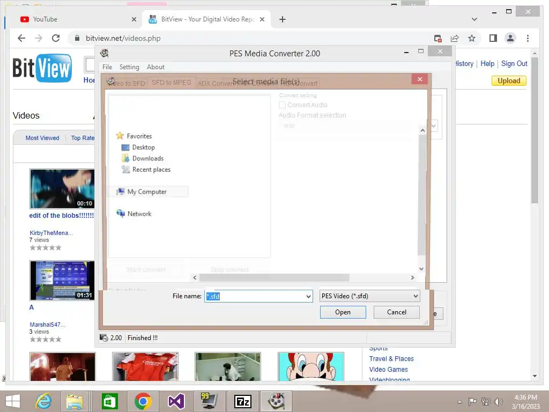Viewport: 549px width, 412px height.
Task: Click the dialog vertical scrollbar down arrow
Action: pyautogui.click(x=421, y=269)
